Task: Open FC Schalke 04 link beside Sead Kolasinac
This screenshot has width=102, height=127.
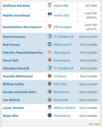Action: [63, 37]
